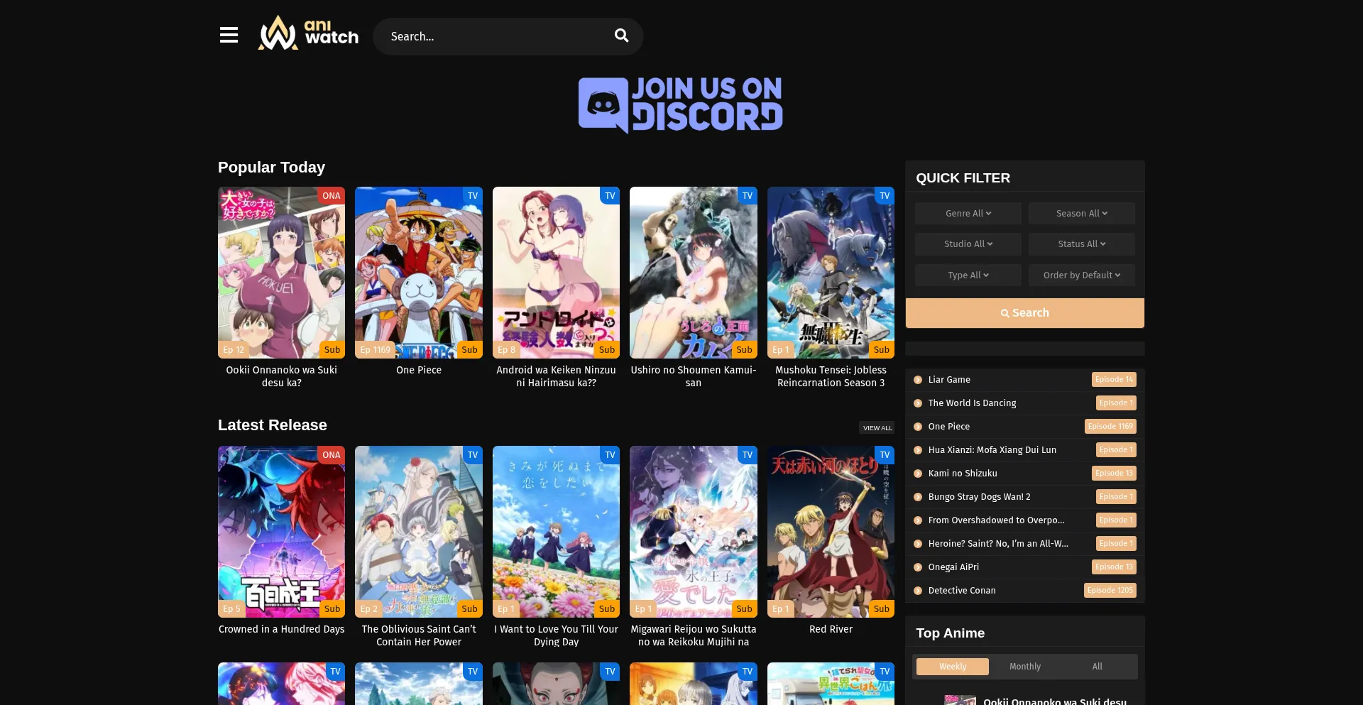Screen dimensions: 1363x705
Task: Expand the Status All filter dropdown
Action: [1082, 244]
